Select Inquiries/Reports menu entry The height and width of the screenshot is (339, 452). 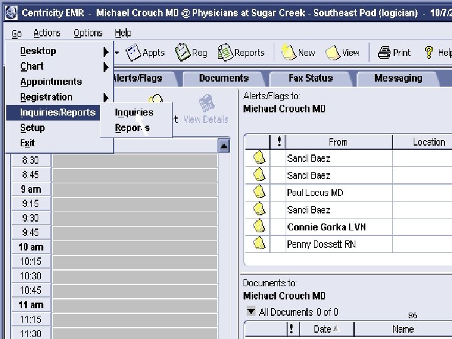(x=53, y=112)
